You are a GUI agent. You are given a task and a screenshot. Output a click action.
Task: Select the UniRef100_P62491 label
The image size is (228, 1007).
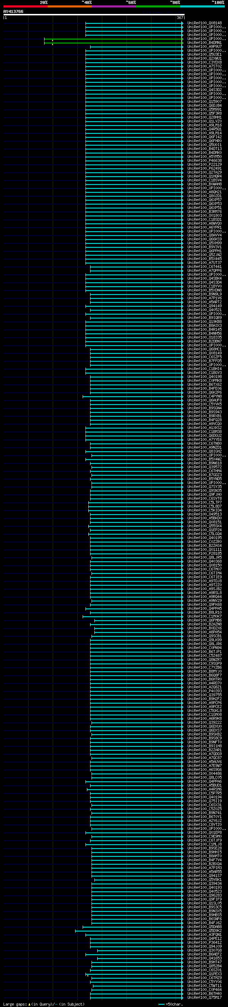point(204,169)
